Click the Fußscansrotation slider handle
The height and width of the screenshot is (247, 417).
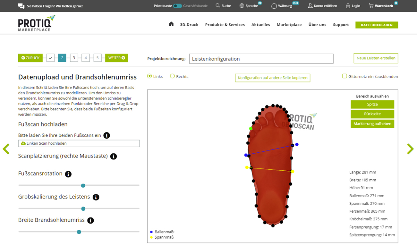tap(83, 185)
